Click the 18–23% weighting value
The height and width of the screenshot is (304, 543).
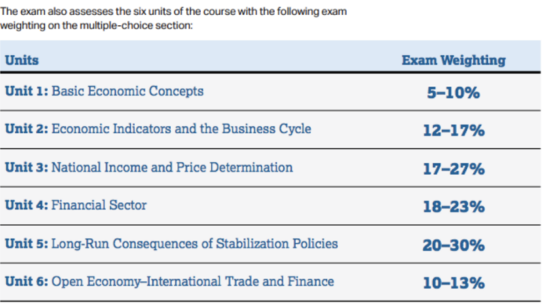pyautogui.click(x=454, y=207)
